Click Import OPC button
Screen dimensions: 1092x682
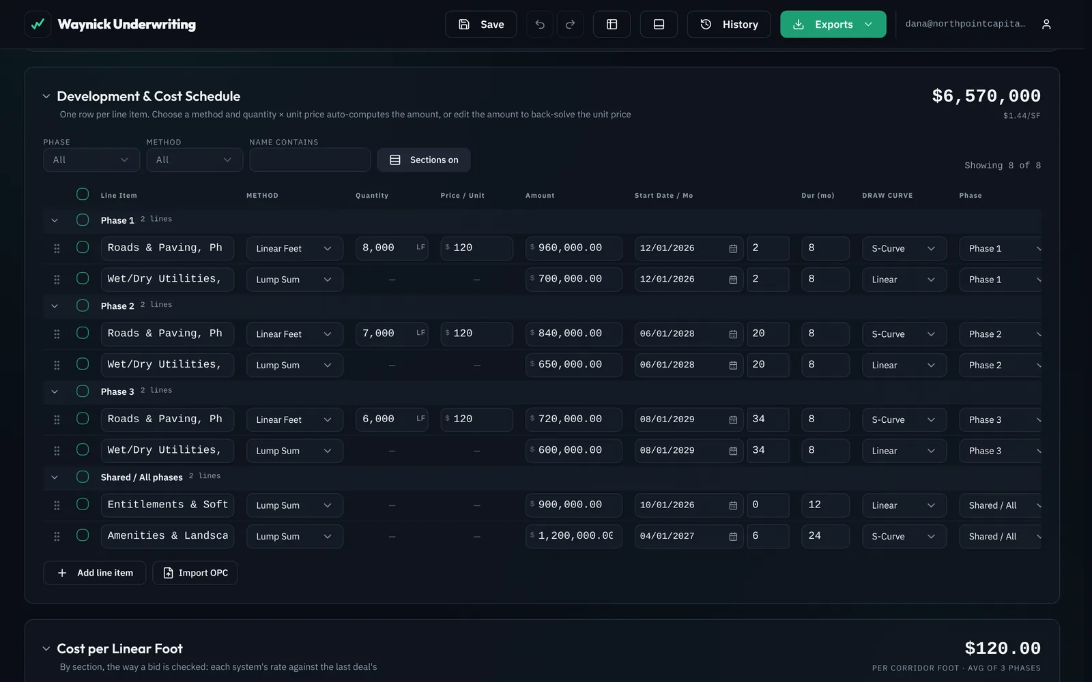click(195, 573)
